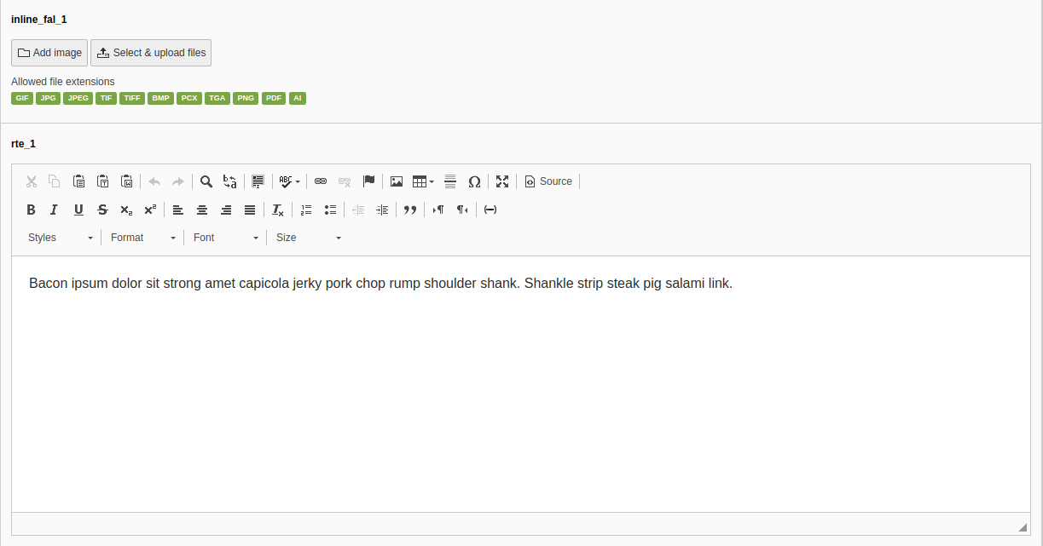
Task: Apply block quote formatting
Action: click(409, 210)
